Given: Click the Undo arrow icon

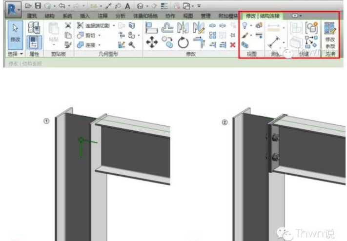Looking at the screenshot, I should [x=62, y=6].
